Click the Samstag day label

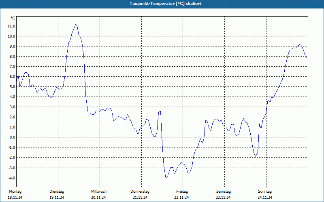[x=224, y=191]
